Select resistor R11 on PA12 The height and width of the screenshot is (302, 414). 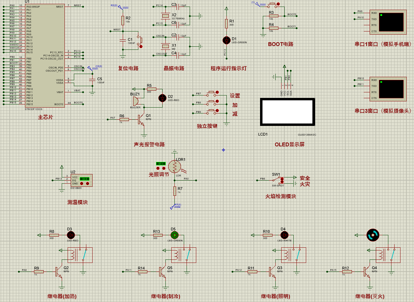(252, 272)
